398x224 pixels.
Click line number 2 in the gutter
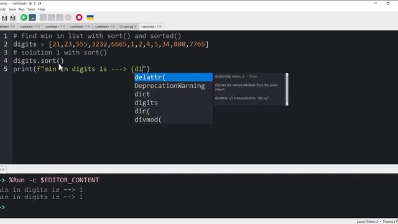tap(6, 44)
